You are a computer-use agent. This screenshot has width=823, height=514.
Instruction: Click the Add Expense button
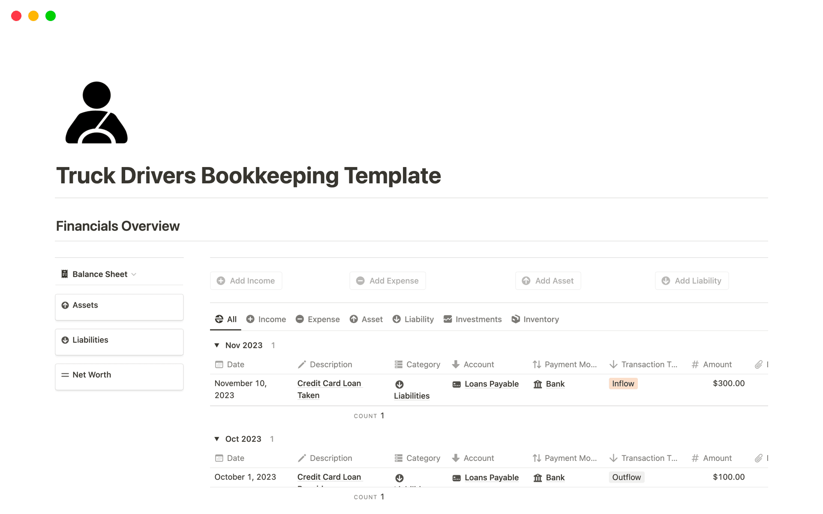[x=387, y=281]
